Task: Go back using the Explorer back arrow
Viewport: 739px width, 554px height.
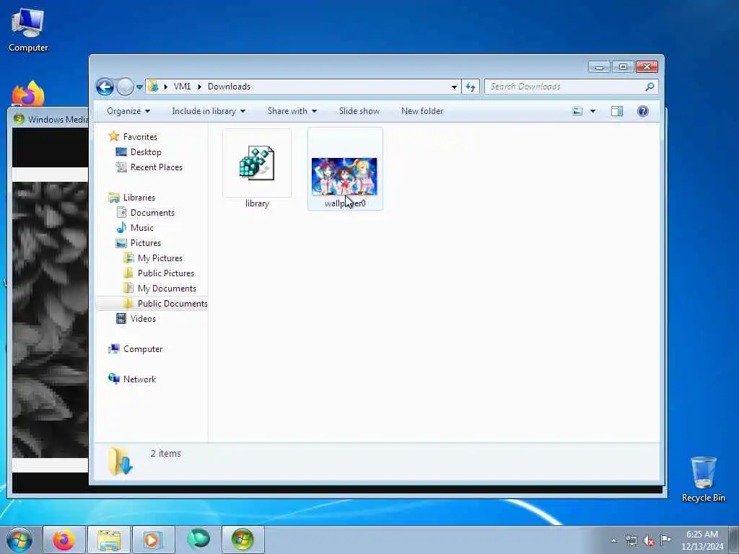Action: pos(105,87)
